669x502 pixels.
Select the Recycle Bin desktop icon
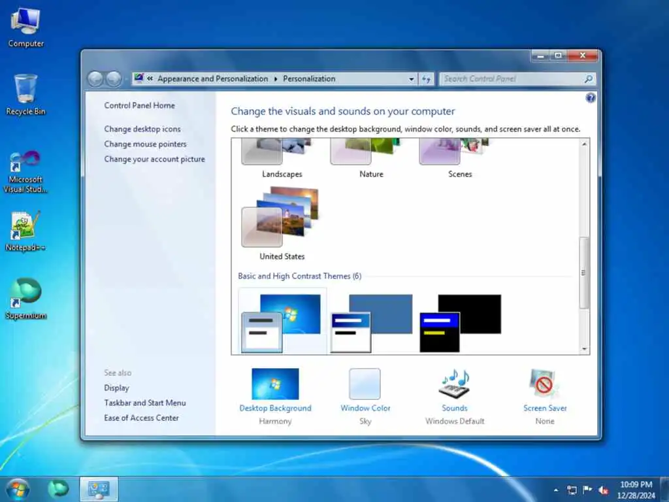click(25, 95)
